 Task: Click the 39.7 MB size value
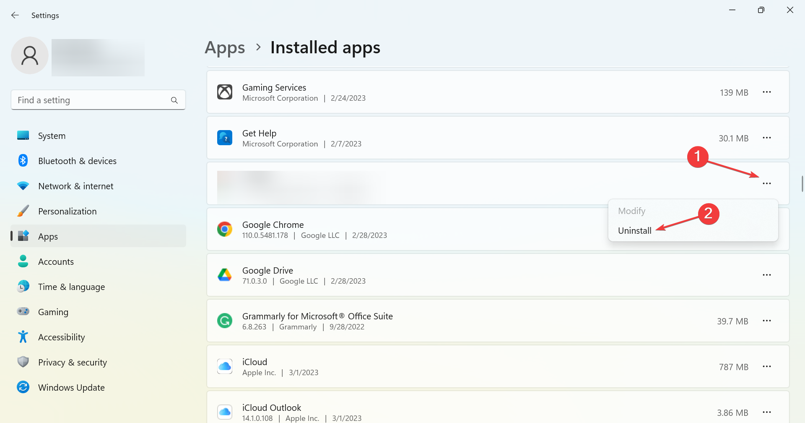pos(732,321)
